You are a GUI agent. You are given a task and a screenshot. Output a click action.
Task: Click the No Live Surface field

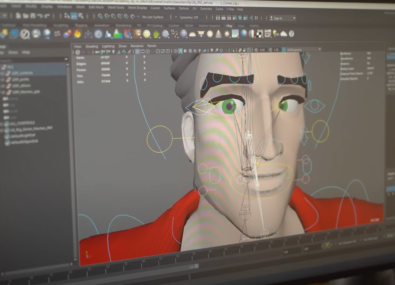[153, 17]
